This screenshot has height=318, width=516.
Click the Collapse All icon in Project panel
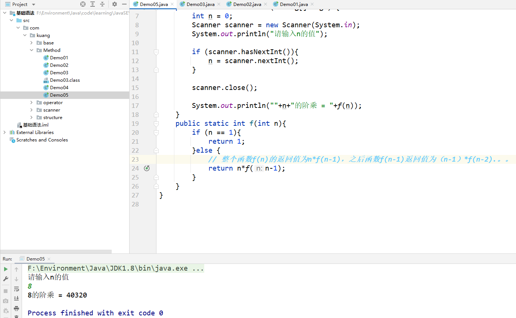coord(102,4)
